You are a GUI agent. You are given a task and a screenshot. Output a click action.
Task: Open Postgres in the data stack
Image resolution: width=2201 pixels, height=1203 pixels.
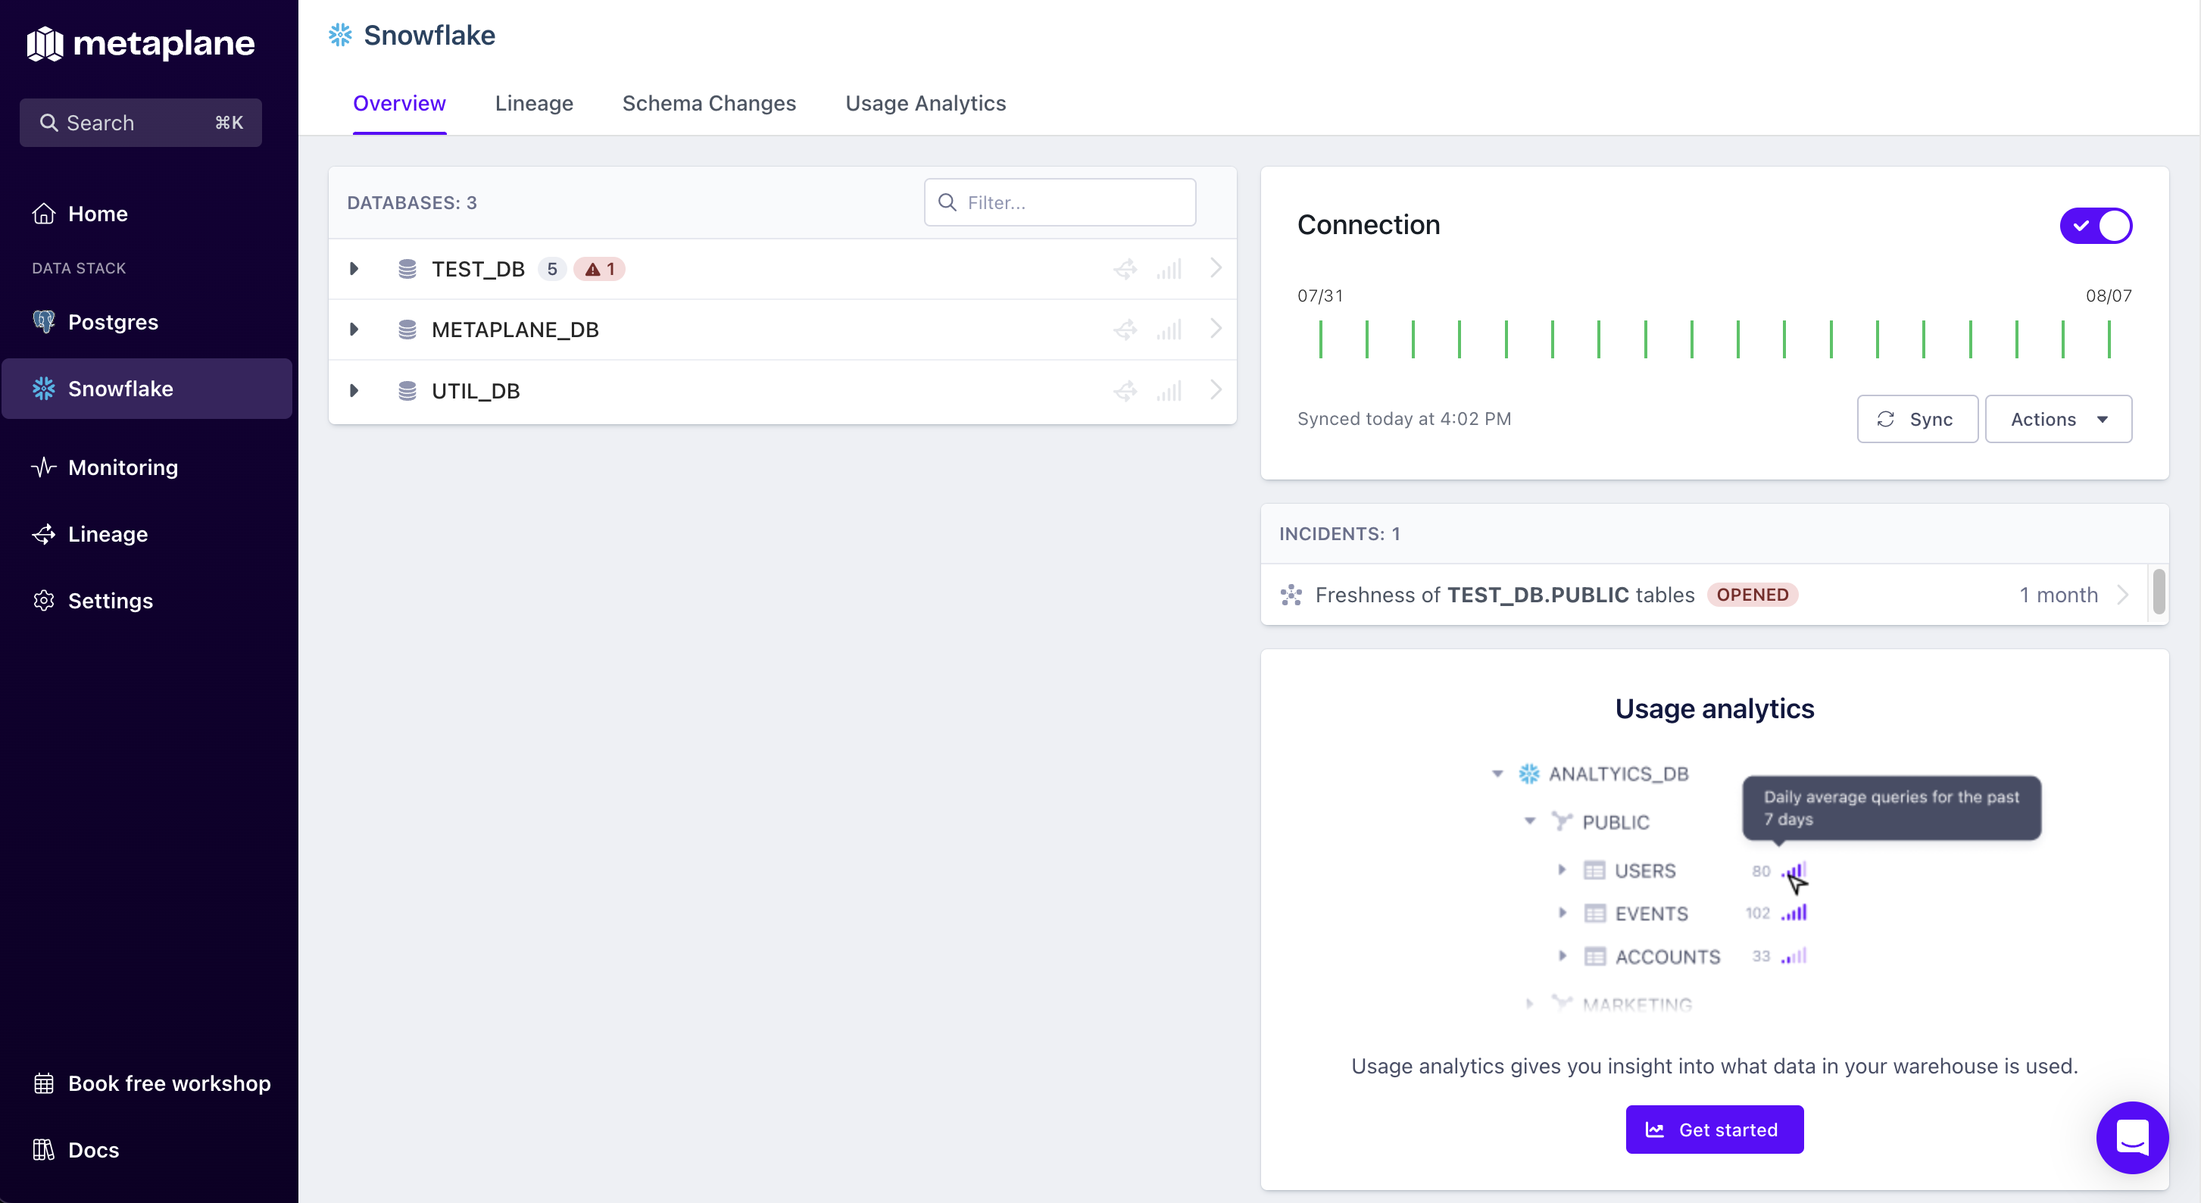113,322
